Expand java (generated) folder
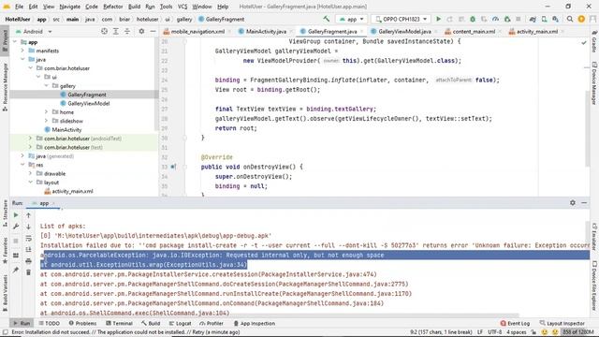The height and width of the screenshot is (337, 599). [22, 156]
